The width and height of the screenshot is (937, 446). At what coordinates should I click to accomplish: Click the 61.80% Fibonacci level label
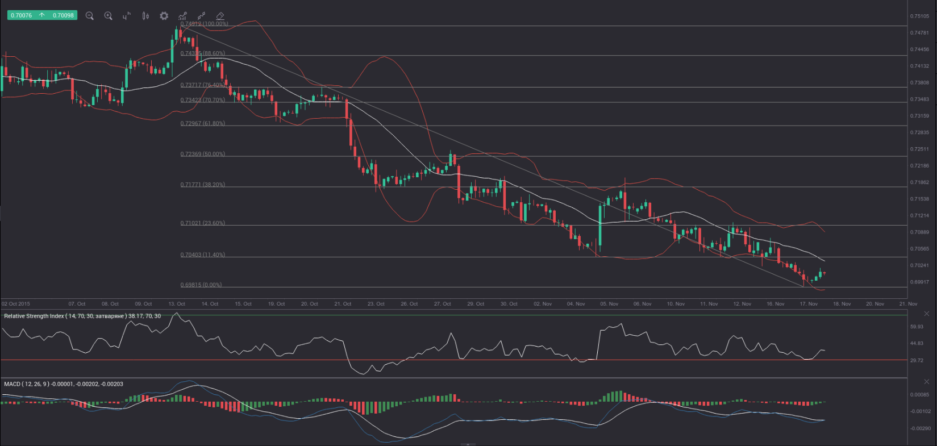202,123
